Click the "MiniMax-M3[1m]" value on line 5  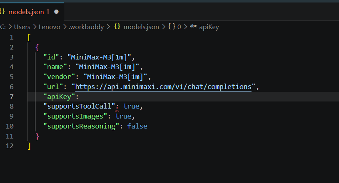tap(115, 77)
